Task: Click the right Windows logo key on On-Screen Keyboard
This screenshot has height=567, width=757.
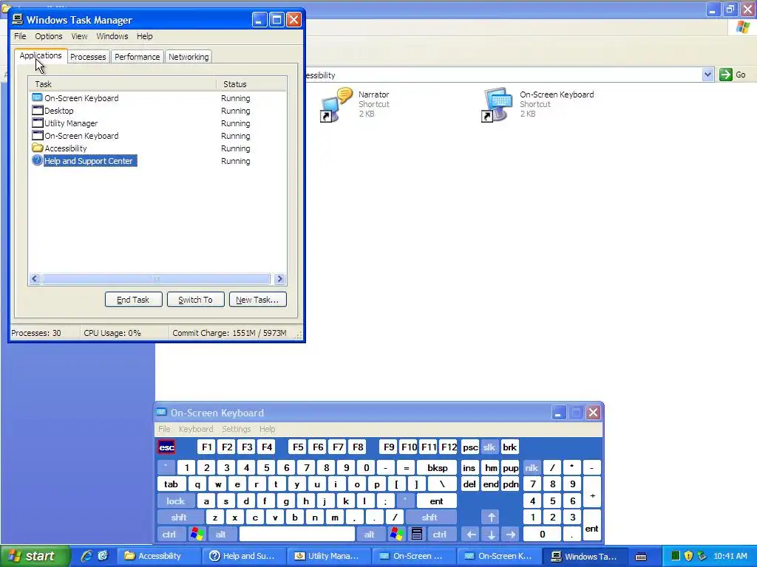Action: (x=397, y=535)
